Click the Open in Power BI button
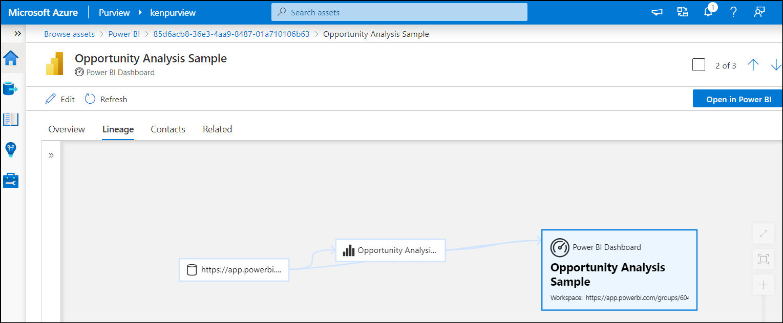This screenshot has height=323, width=783. [x=738, y=99]
